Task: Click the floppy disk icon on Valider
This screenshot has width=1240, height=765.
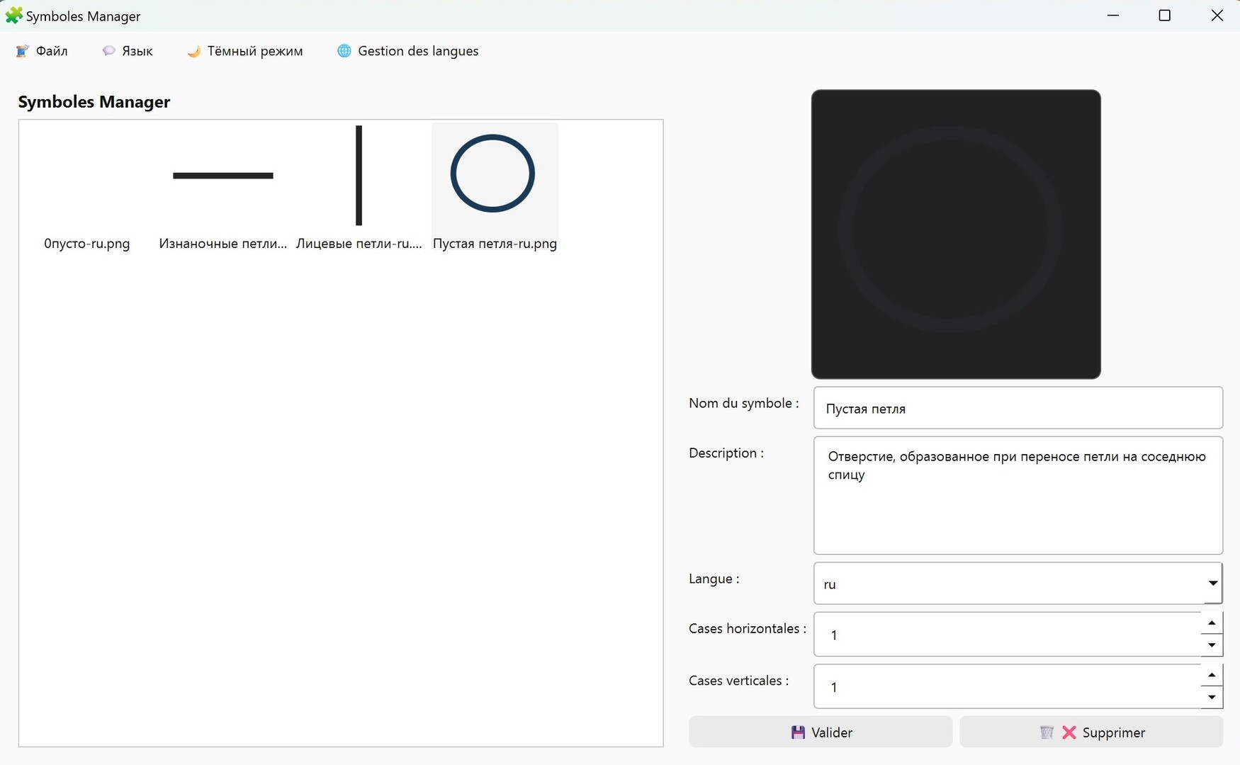Action: pos(798,732)
